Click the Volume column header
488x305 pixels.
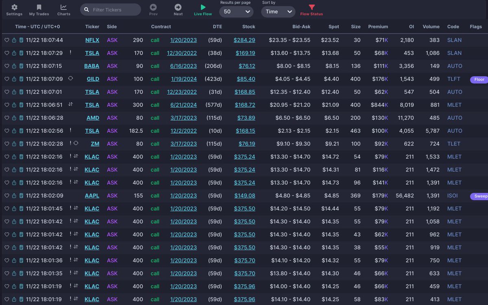(431, 27)
